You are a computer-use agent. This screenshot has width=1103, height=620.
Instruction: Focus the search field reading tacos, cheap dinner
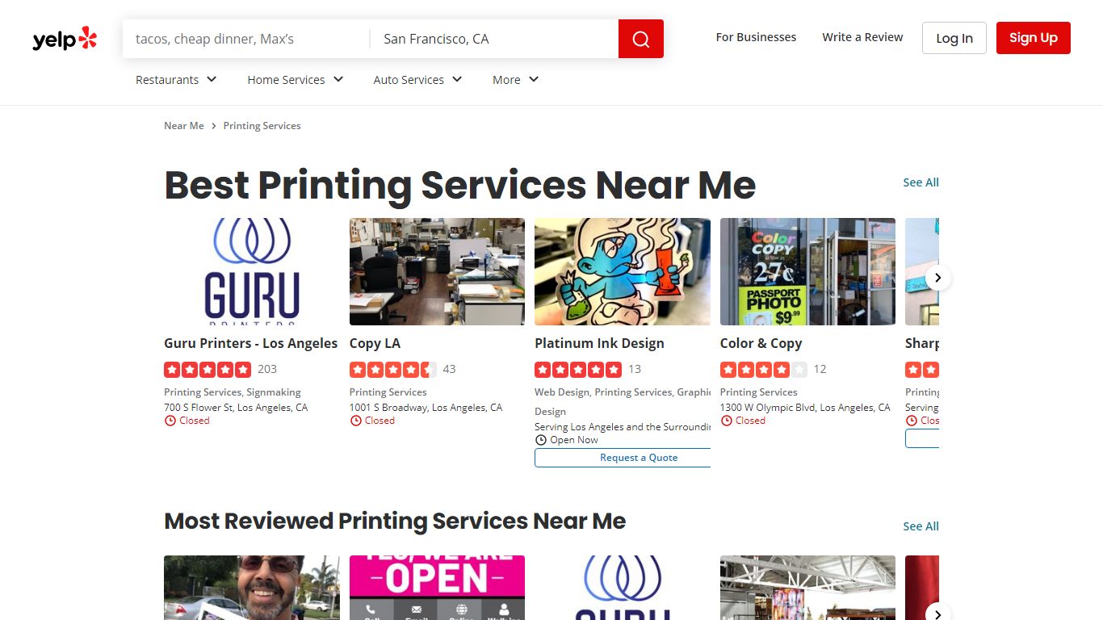point(246,39)
